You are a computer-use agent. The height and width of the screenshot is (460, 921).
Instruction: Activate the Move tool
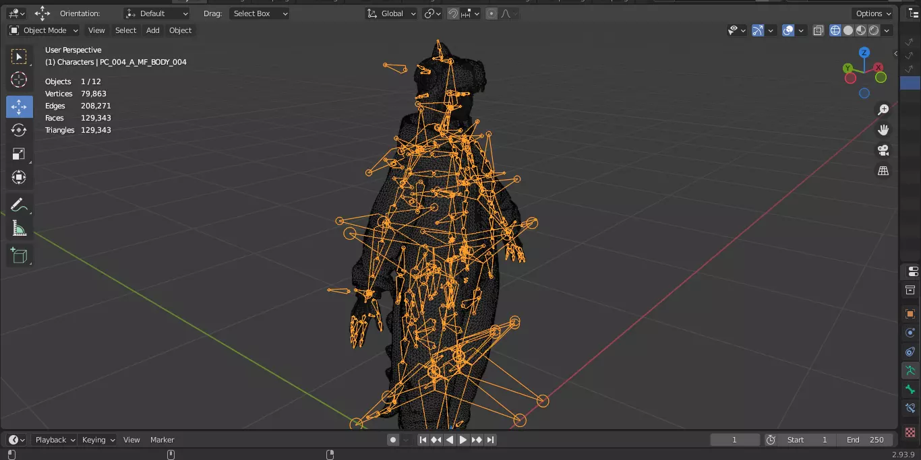(x=20, y=106)
